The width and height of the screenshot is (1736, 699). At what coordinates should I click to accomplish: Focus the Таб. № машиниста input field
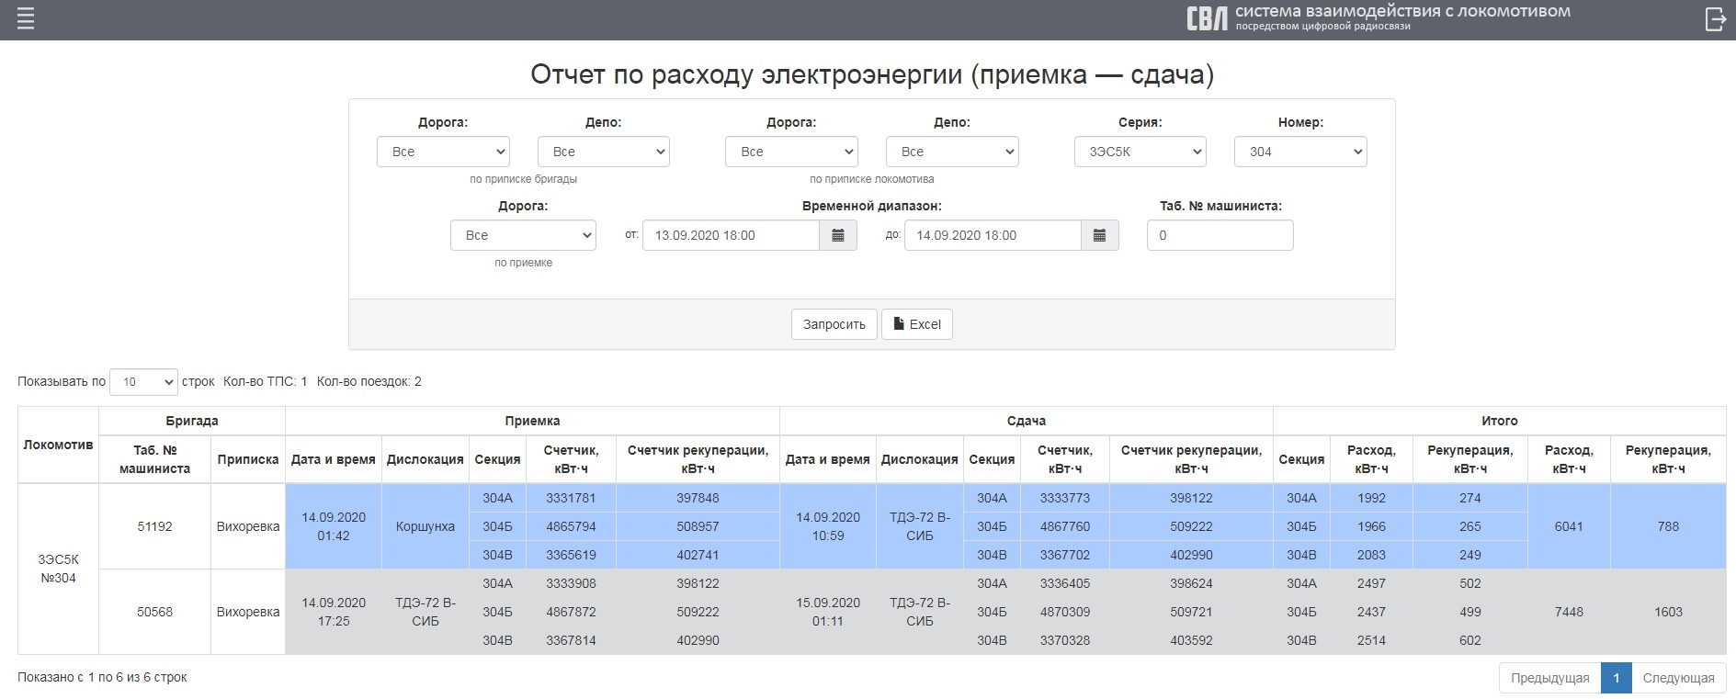pyautogui.click(x=1220, y=236)
